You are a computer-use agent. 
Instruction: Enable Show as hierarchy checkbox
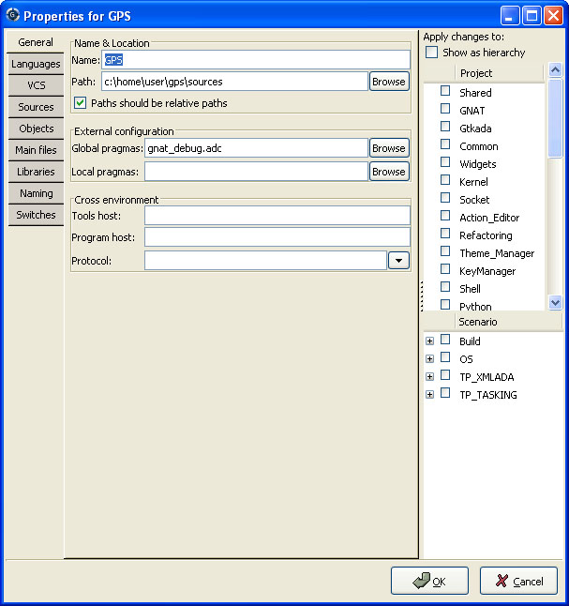point(431,53)
